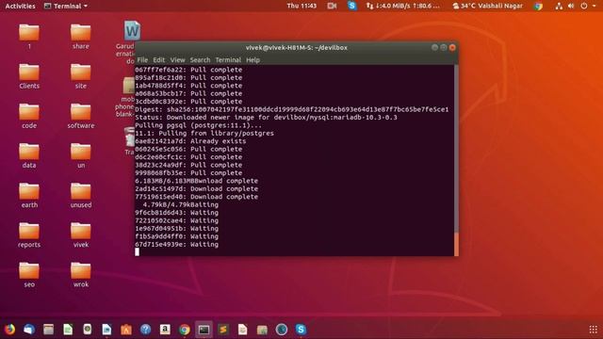Click the '2ad14c51497d: Download complete' line
Viewport: 603px width, 339px height.
197,188
